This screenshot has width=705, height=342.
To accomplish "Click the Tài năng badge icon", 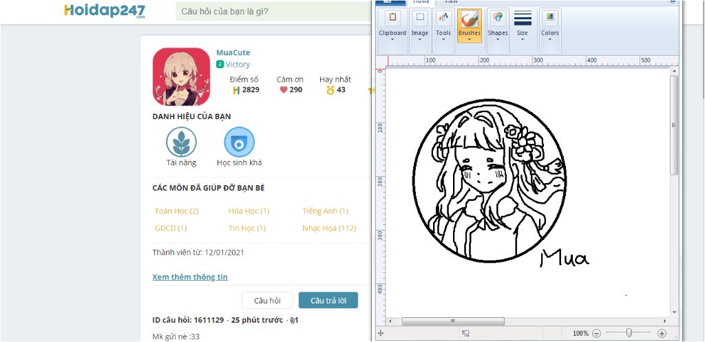I will (x=181, y=142).
